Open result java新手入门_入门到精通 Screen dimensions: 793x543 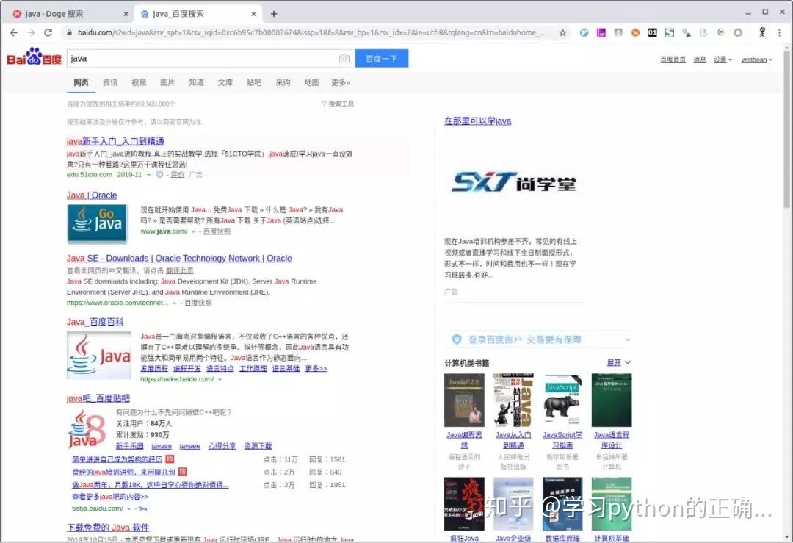click(x=115, y=141)
